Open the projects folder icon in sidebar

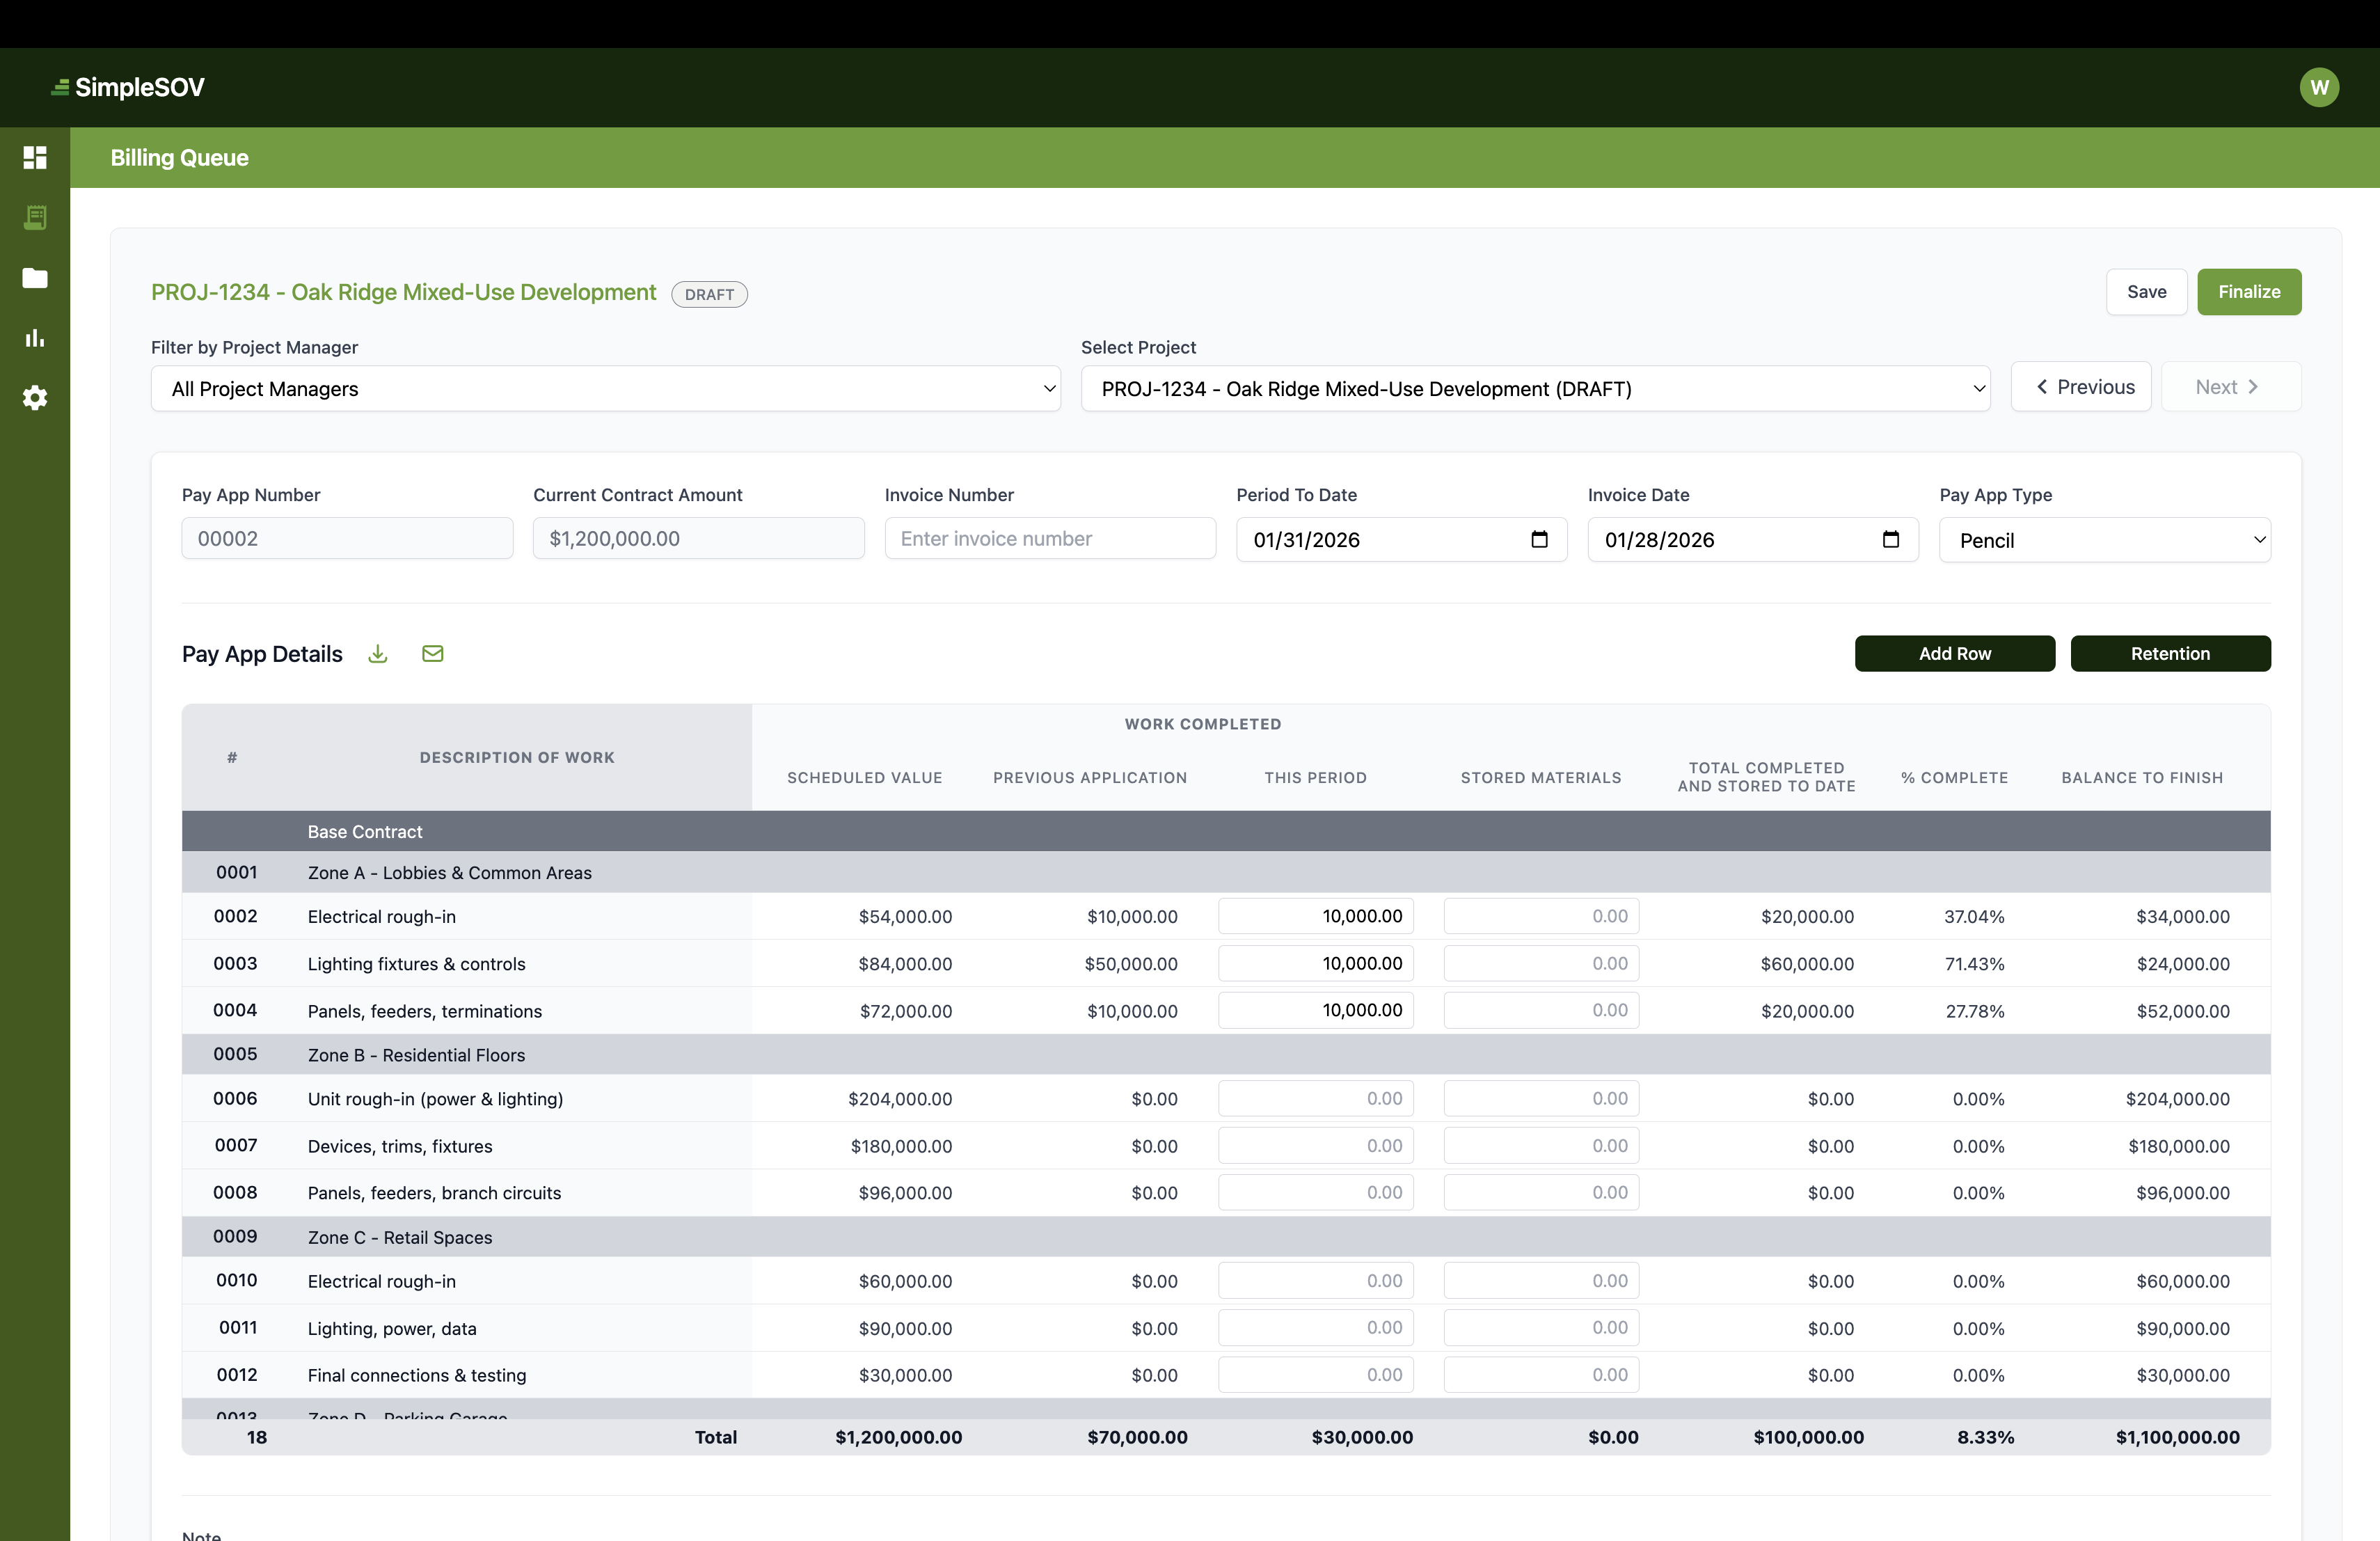(x=35, y=278)
